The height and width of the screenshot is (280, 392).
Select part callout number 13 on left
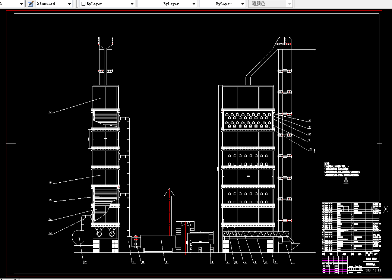coord(50,233)
